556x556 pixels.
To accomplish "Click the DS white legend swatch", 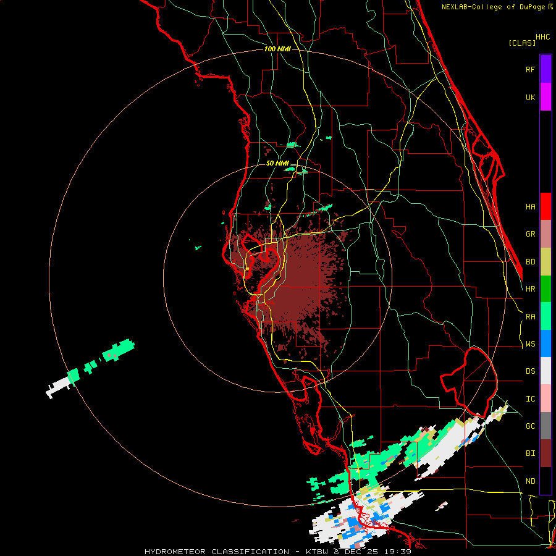I will pyautogui.click(x=545, y=371).
